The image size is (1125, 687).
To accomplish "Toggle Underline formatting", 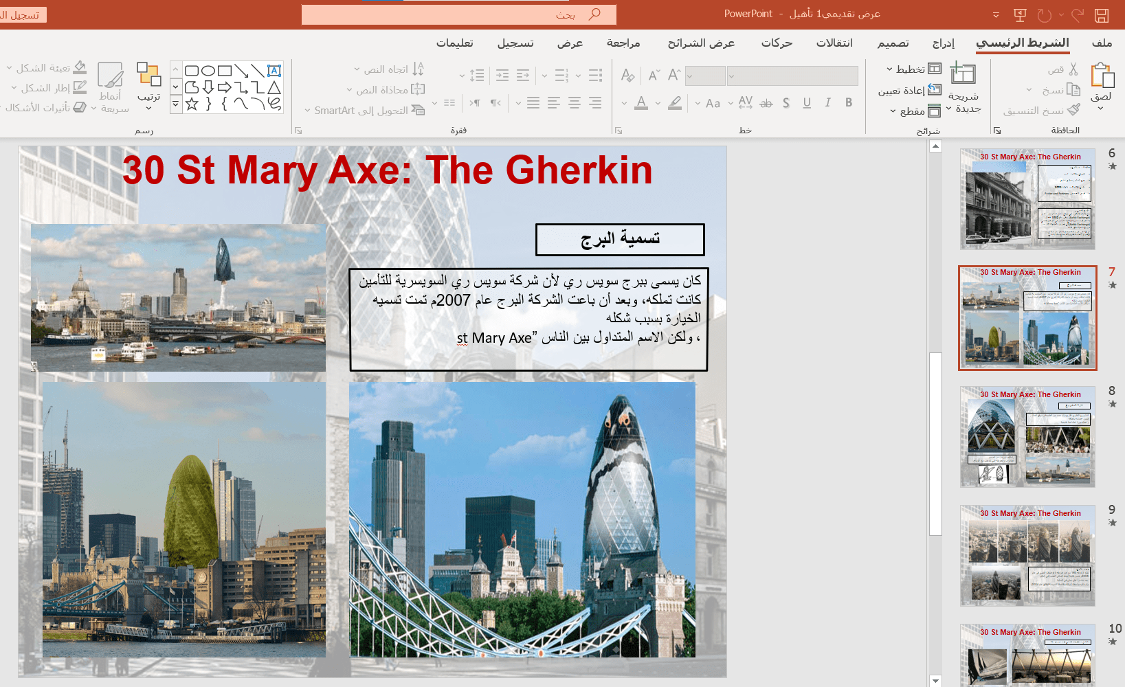I will point(807,102).
